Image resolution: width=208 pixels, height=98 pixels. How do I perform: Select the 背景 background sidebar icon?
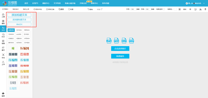click(3, 42)
